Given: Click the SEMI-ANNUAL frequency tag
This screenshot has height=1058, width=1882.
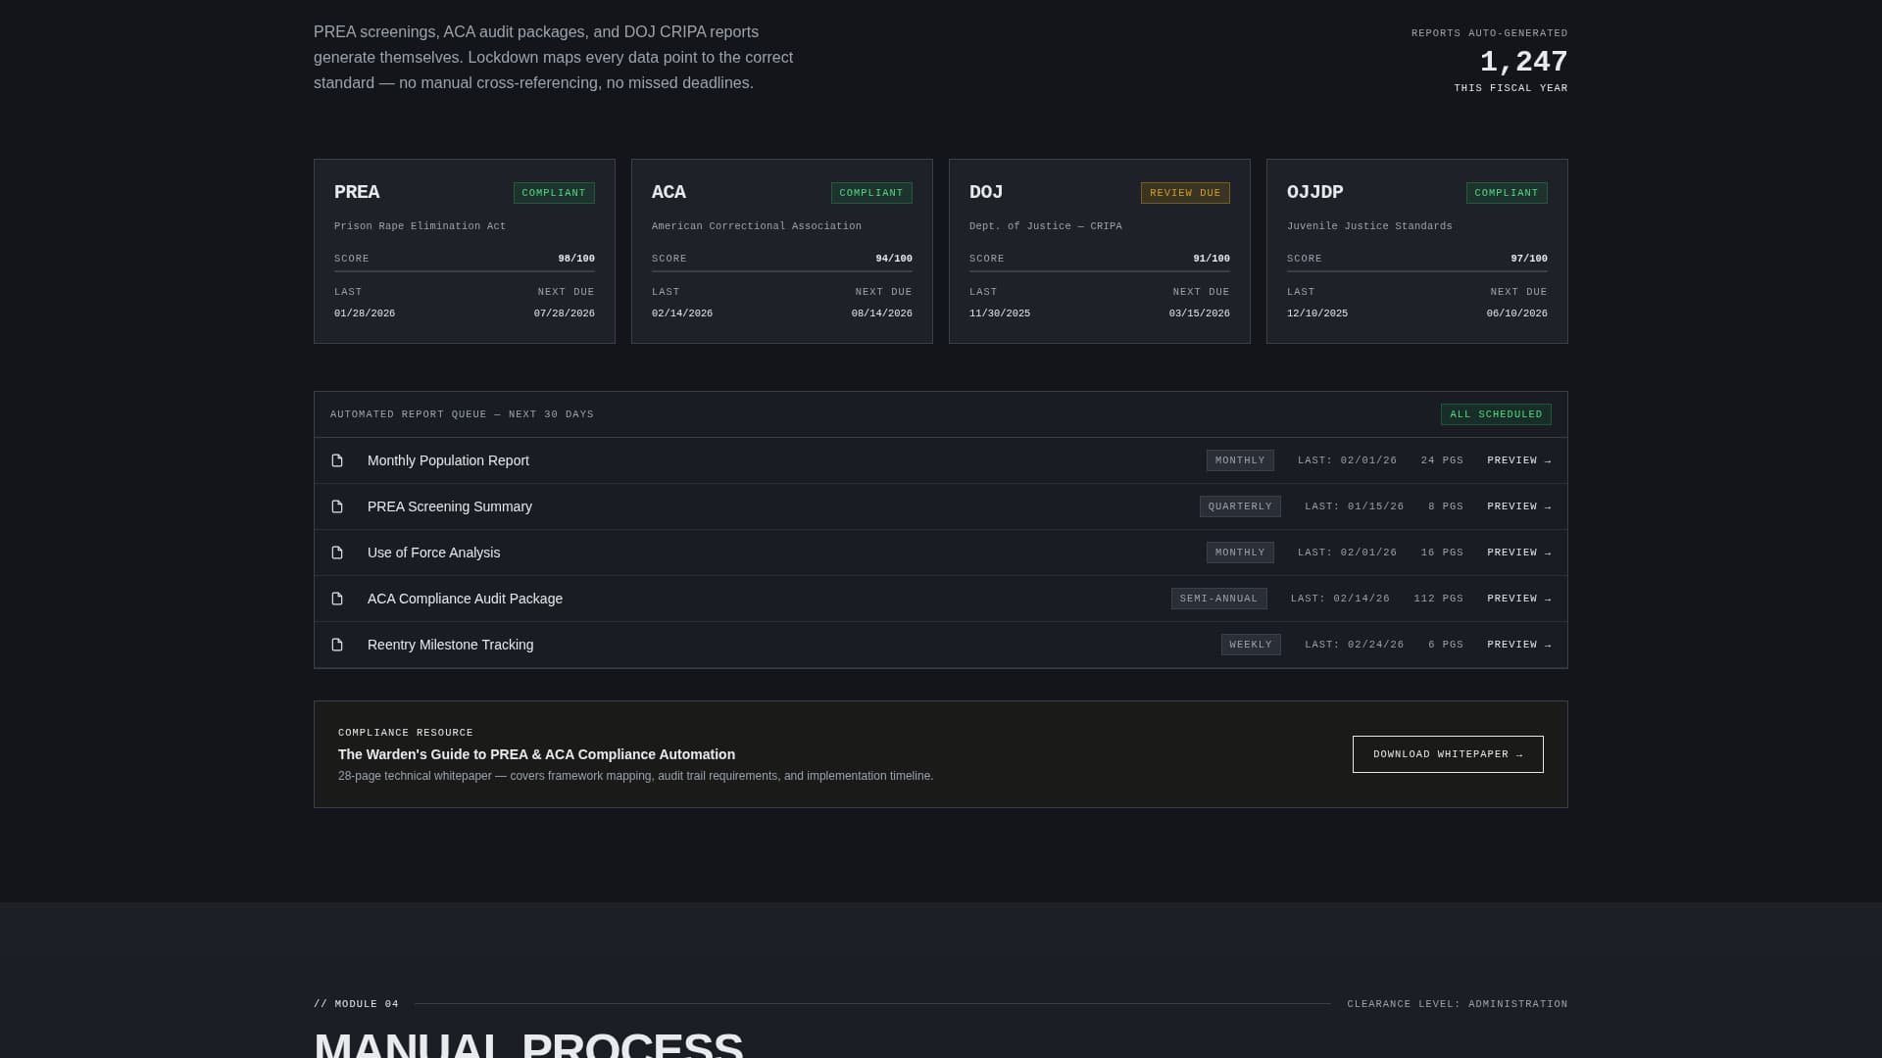Looking at the screenshot, I should pyautogui.click(x=1218, y=599).
